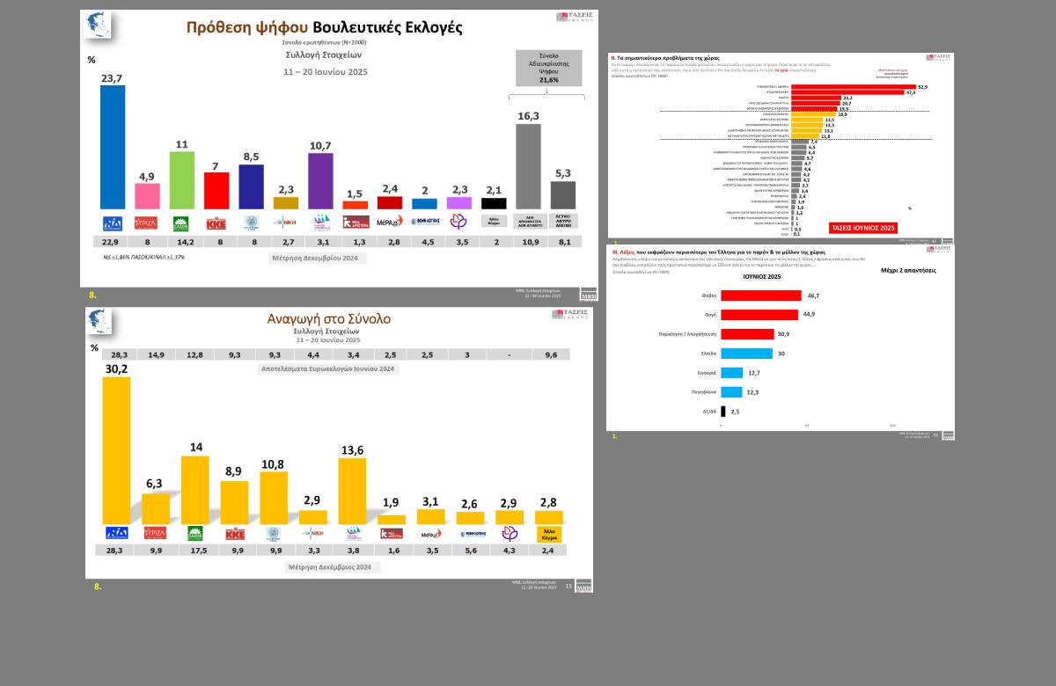This screenshot has width=1056, height=686.
Task: Click the KKE logo in the top chart
Action: [216, 223]
